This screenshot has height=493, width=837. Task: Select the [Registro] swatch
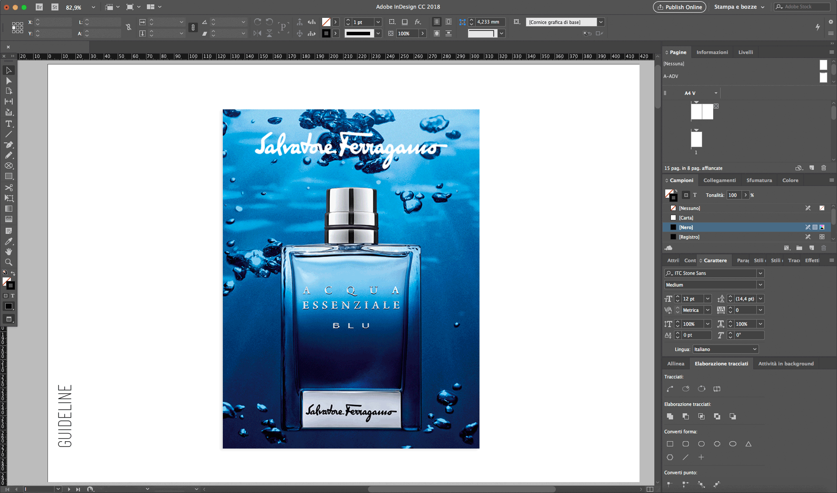pos(746,237)
